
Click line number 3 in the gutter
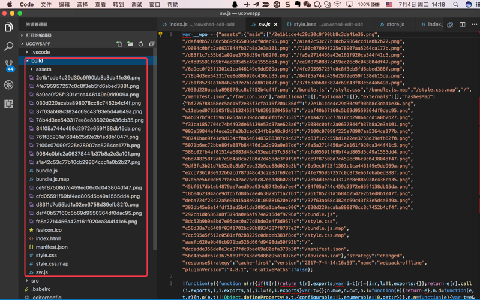pyautogui.click(x=171, y=283)
